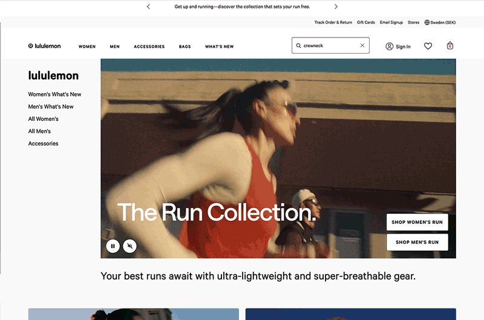Click the magnifier search icon
The height and width of the screenshot is (320, 484).
coord(298,45)
